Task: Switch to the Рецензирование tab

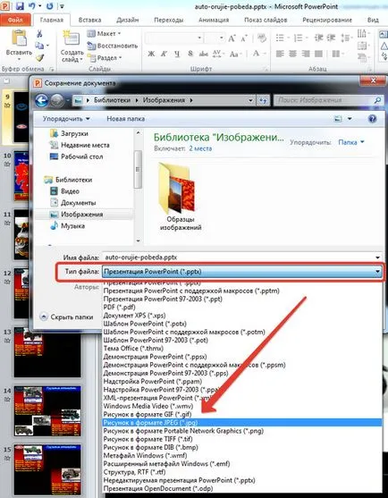Action: pyautogui.click(x=327, y=20)
